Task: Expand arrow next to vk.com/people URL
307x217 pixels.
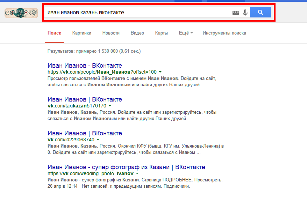Action: [x=160, y=72]
